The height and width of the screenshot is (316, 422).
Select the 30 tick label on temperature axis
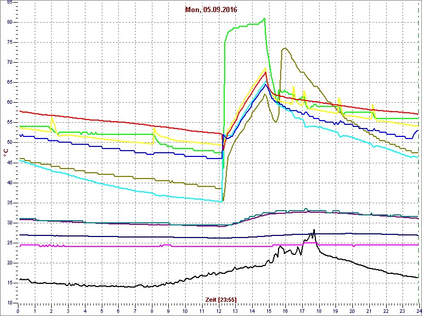point(9,223)
